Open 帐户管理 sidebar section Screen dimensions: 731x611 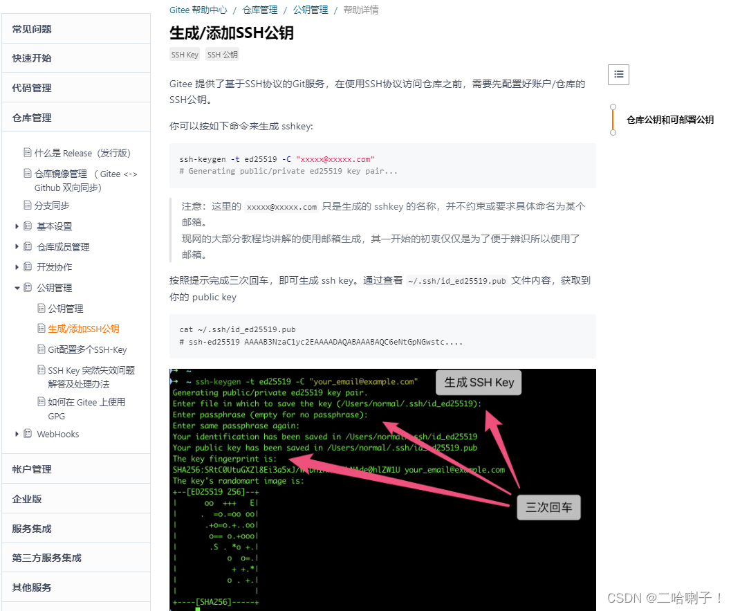76,469
